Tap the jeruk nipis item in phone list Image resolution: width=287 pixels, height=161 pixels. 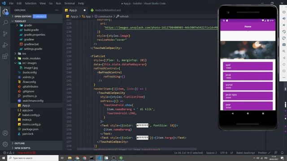click(248, 96)
